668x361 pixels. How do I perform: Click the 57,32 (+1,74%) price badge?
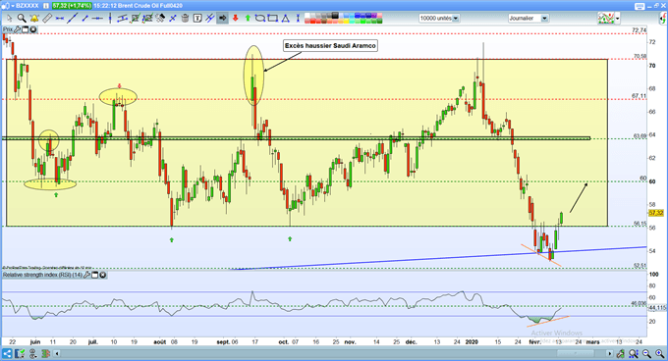(x=72, y=6)
